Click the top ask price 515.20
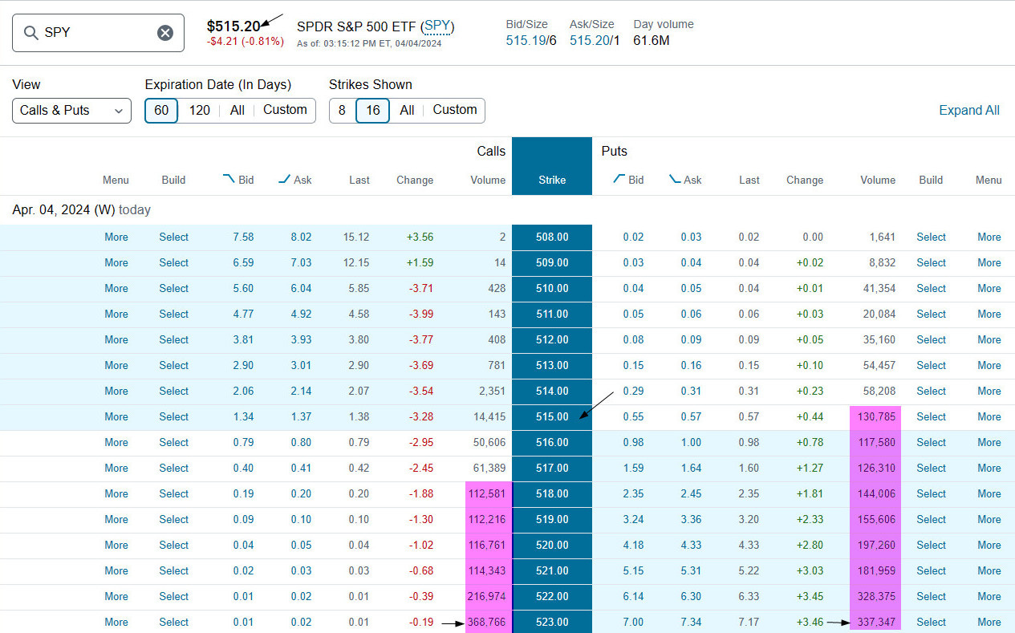The image size is (1015, 633). 589,40
